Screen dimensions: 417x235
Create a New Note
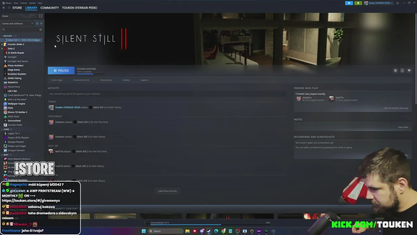(403, 127)
